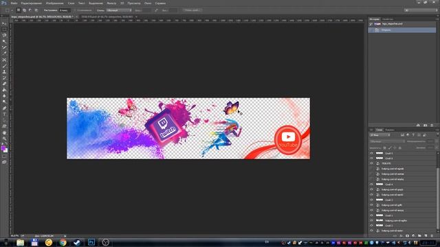Open workspace switcher dropdown top right
The width and height of the screenshot is (440, 247).
(x=421, y=10)
